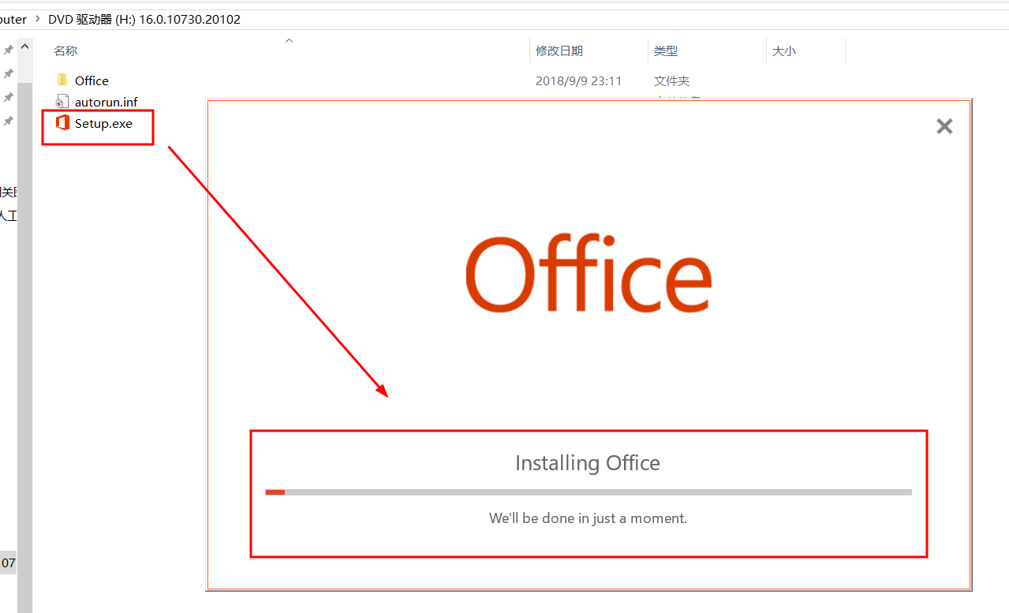Click the third quick-access pin icon
This screenshot has height=613, width=1009.
coord(8,97)
